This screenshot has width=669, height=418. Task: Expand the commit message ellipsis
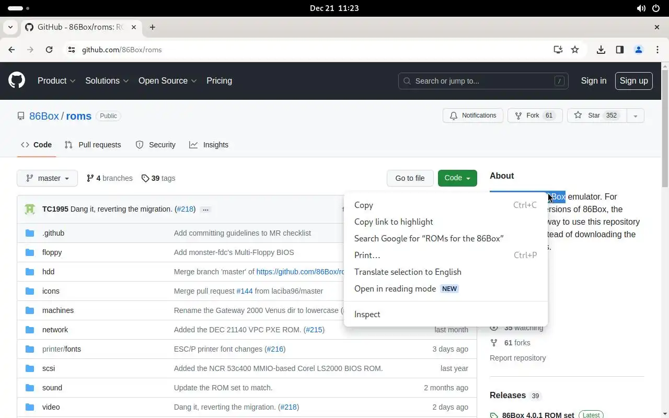(x=205, y=210)
